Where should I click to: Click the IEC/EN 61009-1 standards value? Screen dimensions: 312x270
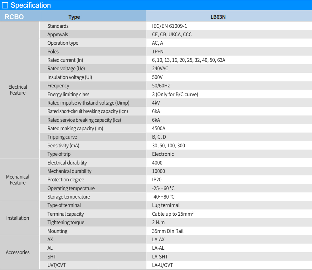pyautogui.click(x=169, y=26)
